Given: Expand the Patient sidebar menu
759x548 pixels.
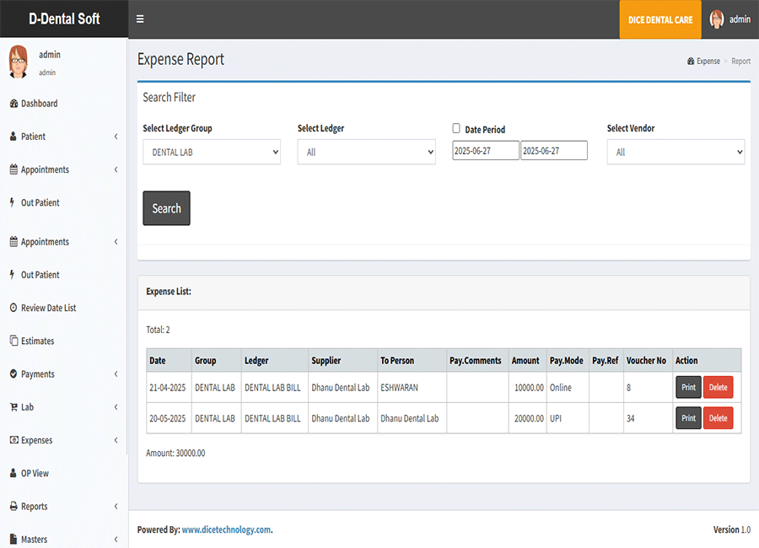Looking at the screenshot, I should (63, 137).
